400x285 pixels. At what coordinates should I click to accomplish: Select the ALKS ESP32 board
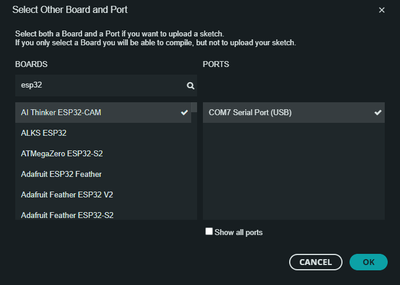click(103, 133)
